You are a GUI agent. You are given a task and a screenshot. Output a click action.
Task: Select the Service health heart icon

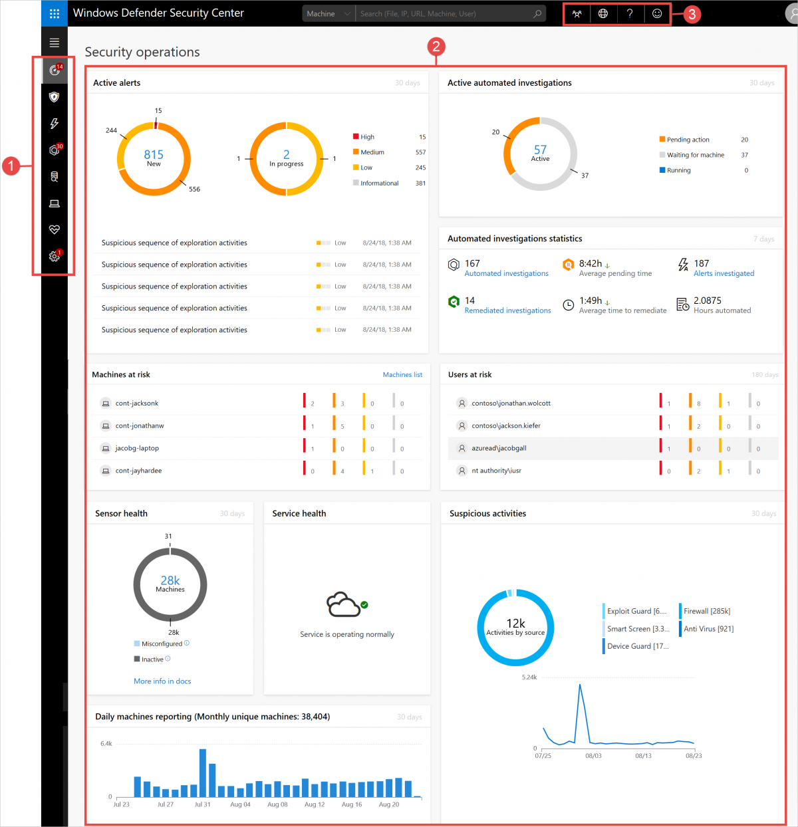click(54, 230)
